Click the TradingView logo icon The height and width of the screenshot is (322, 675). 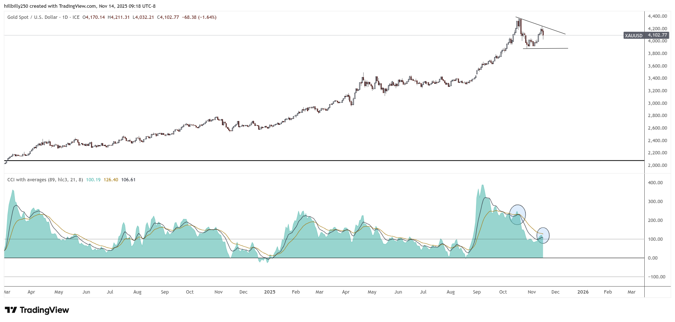[11, 310]
